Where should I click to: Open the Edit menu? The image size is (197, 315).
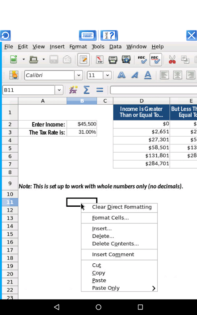pos(23,47)
